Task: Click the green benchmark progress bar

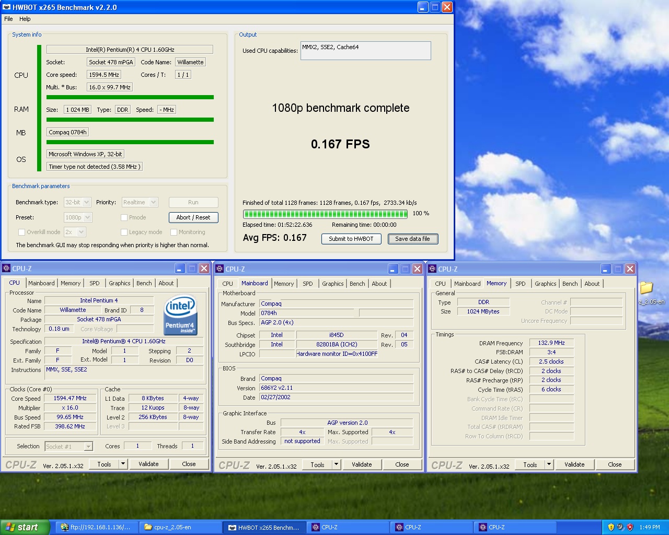Action: (x=325, y=214)
